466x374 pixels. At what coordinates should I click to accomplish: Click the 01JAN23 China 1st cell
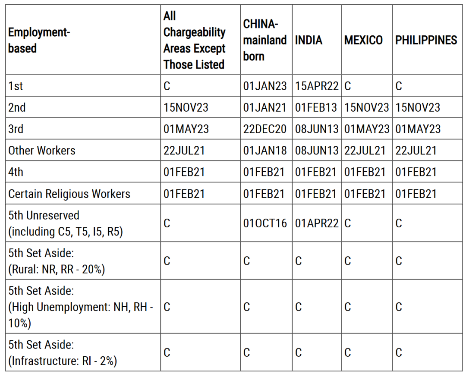point(265,86)
